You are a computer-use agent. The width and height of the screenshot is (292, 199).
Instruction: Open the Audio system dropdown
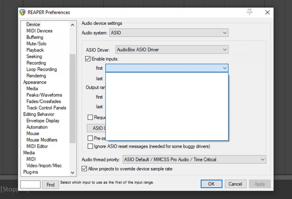169,33
